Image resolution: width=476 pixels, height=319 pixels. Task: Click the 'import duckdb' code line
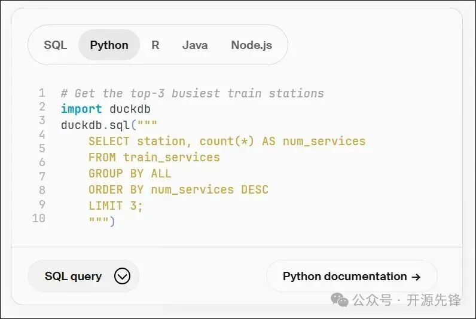tap(105, 109)
